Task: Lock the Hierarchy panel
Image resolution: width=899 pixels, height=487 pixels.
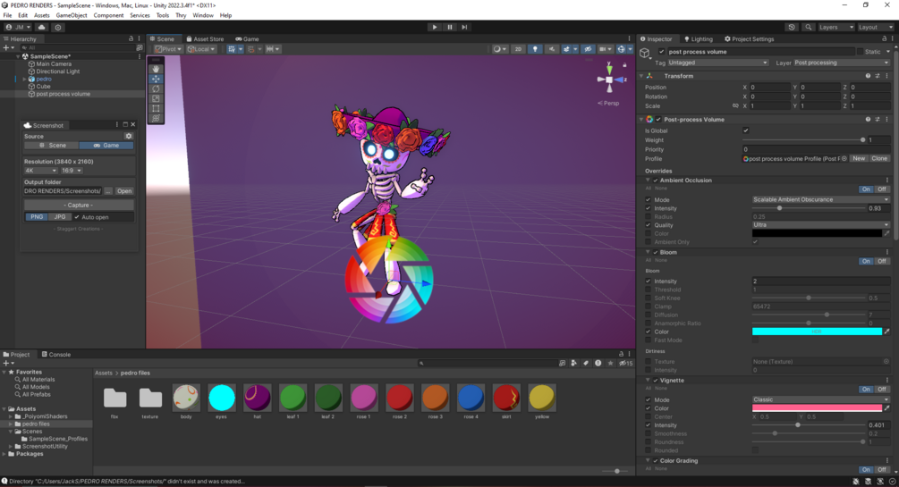Action: [x=131, y=39]
